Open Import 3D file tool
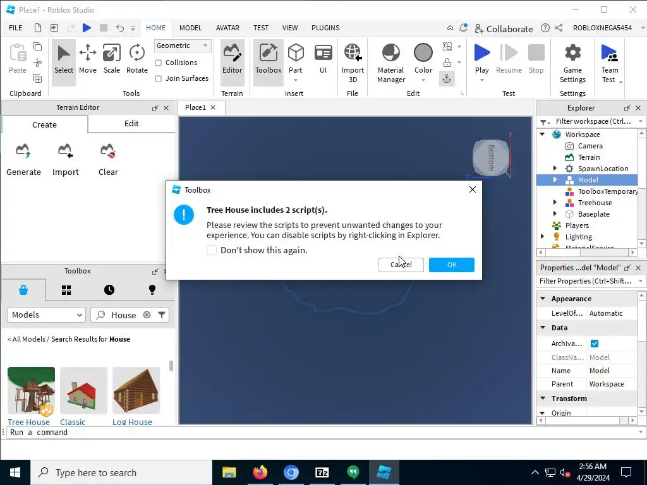647x485 pixels. click(x=353, y=63)
